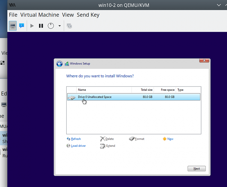Click the title bar down chevron
The width and height of the screenshot is (227, 187).
219,5
